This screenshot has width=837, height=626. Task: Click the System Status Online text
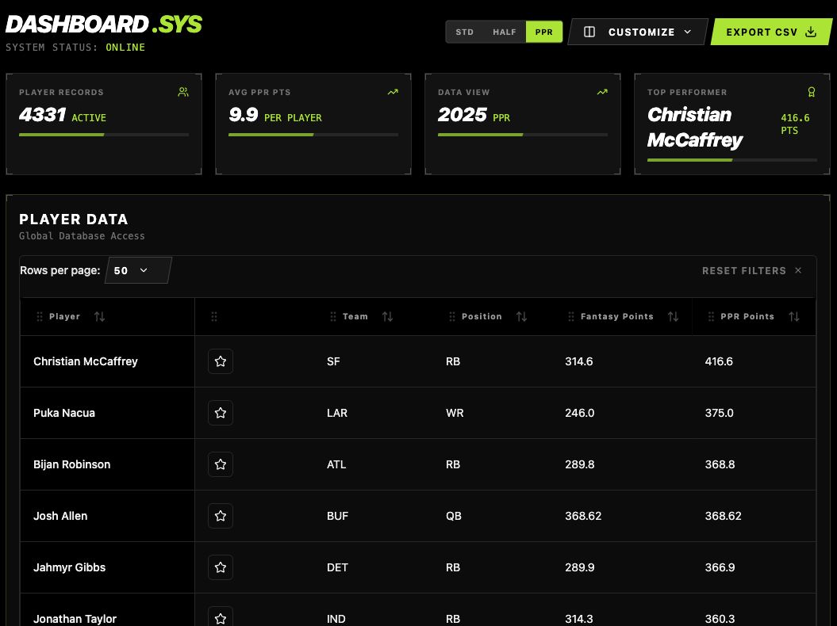pyautogui.click(x=75, y=48)
